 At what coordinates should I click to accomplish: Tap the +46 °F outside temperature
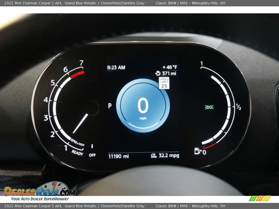(x=170, y=67)
